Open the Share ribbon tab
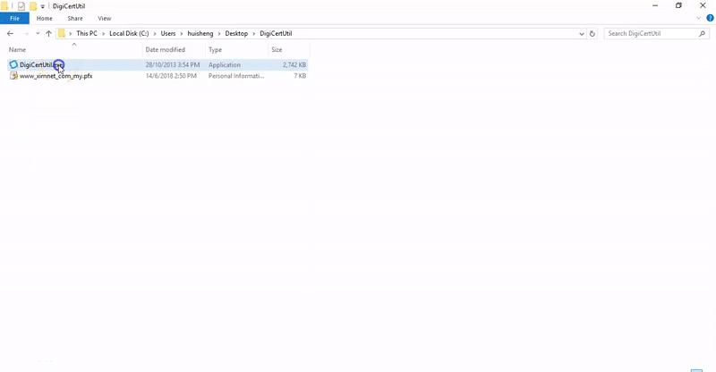The image size is (716, 372). tap(75, 18)
